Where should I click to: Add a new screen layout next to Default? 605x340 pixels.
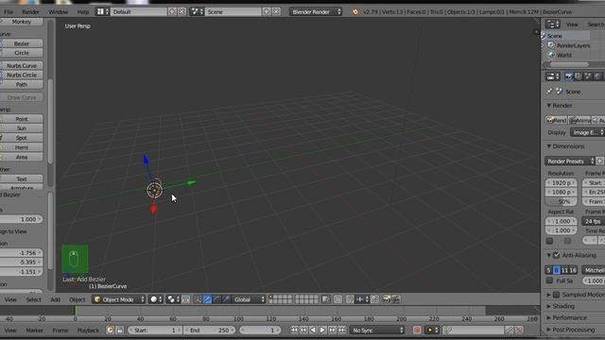click(x=172, y=12)
